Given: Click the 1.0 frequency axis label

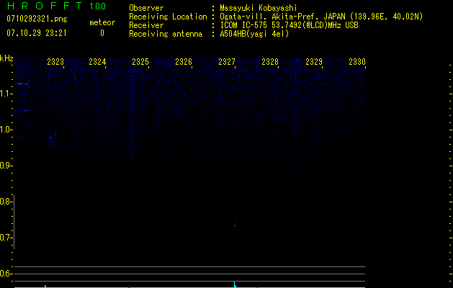Looking at the screenshot, I should pyautogui.click(x=6, y=130).
